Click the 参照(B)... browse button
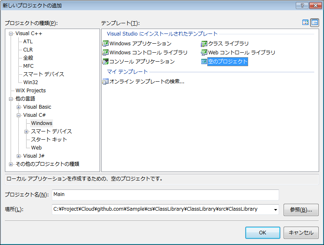Viewport: 324px width, 245px height. click(301, 210)
